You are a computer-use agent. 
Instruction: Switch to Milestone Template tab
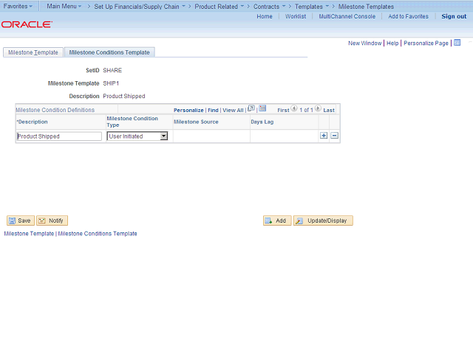coord(33,52)
